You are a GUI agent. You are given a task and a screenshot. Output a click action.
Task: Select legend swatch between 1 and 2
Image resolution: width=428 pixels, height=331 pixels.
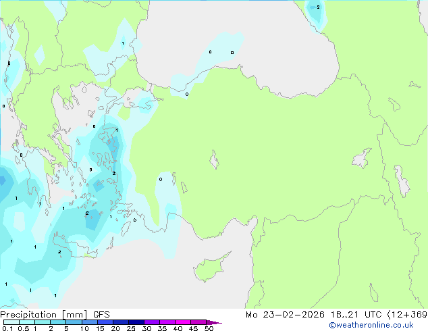click(x=43, y=322)
